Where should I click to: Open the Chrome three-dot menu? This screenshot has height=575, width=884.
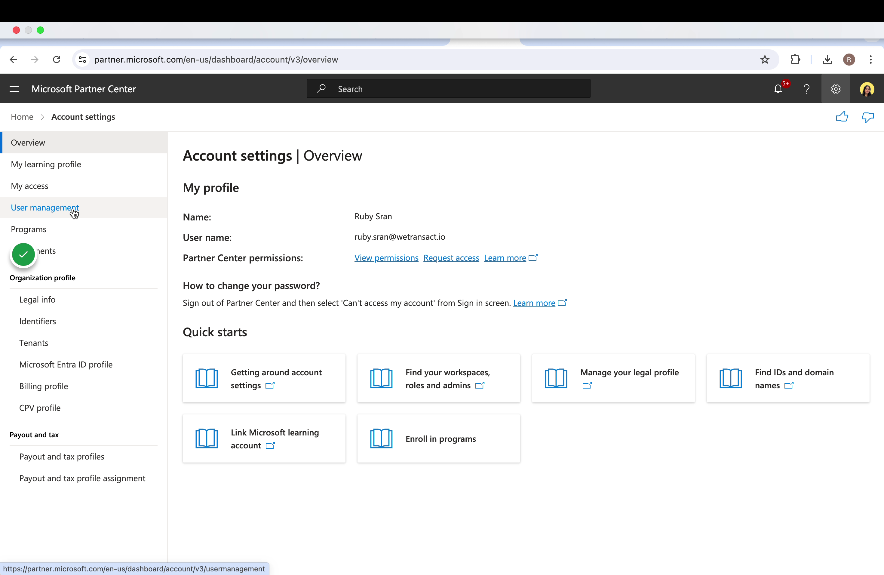(871, 60)
